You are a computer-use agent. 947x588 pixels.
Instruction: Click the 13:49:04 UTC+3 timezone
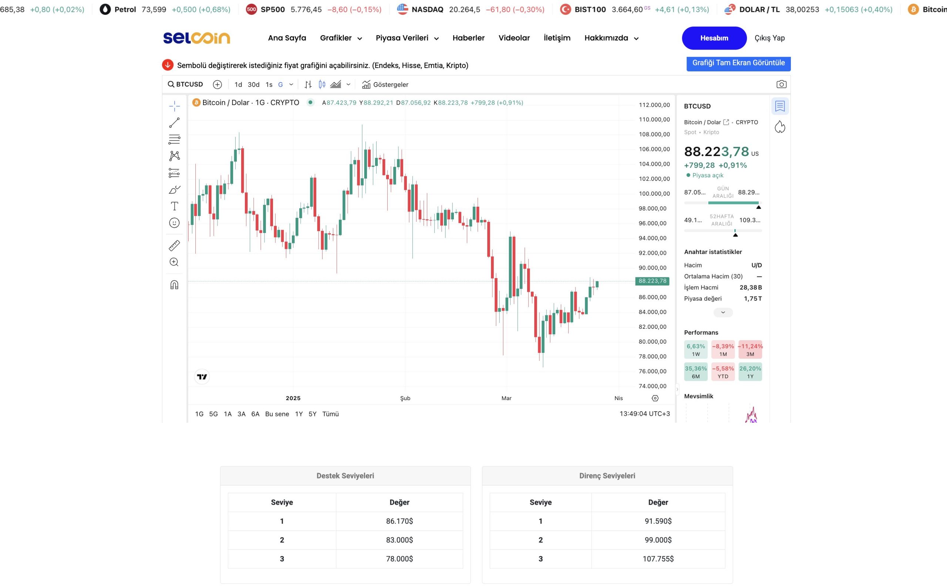(x=644, y=413)
